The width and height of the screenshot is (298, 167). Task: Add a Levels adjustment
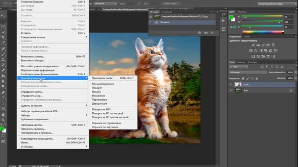(258, 45)
